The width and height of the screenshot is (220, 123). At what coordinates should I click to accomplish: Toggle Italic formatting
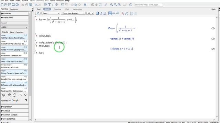[x=101, y=13]
